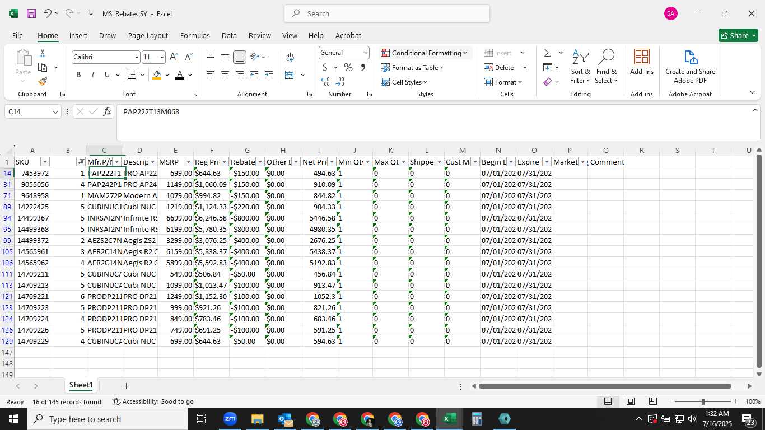Open File Explorer from taskbar
Screen dimensions: 765x430
(257, 419)
